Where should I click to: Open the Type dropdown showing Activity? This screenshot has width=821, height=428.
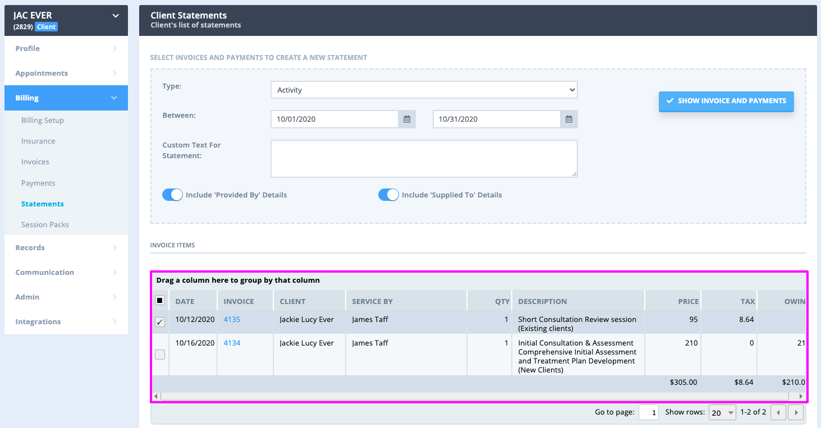click(424, 90)
